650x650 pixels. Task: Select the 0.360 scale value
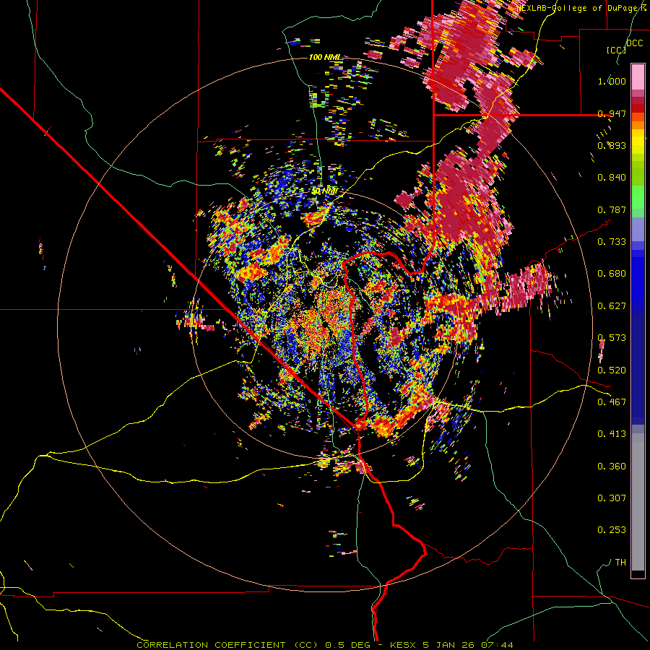612,467
